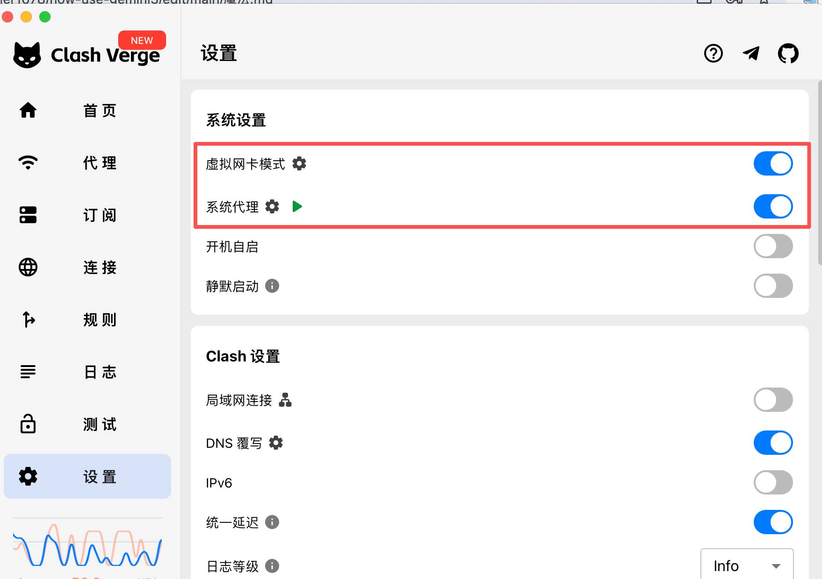Click the green play icon beside 系统代理
Screen dimensions: 822x579
click(297, 206)
